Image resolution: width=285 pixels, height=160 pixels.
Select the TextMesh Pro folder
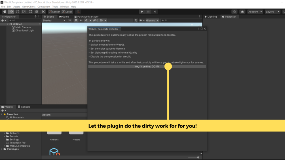click(18, 143)
